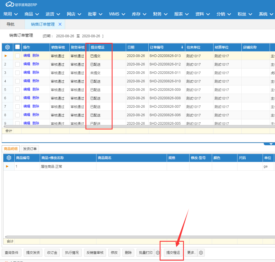The height and width of the screenshot is (262, 275).
Task: Click the 提交橙运 column header
Action: point(107,47)
